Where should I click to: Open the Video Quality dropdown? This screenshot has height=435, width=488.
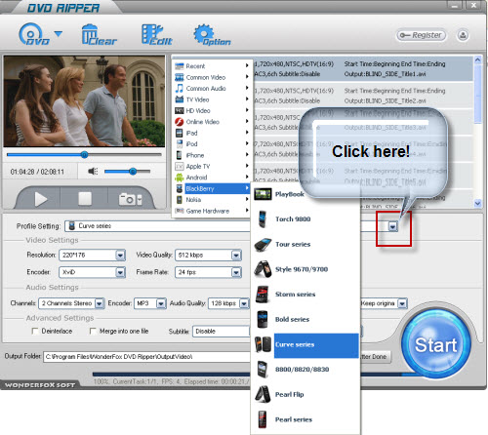pos(236,256)
